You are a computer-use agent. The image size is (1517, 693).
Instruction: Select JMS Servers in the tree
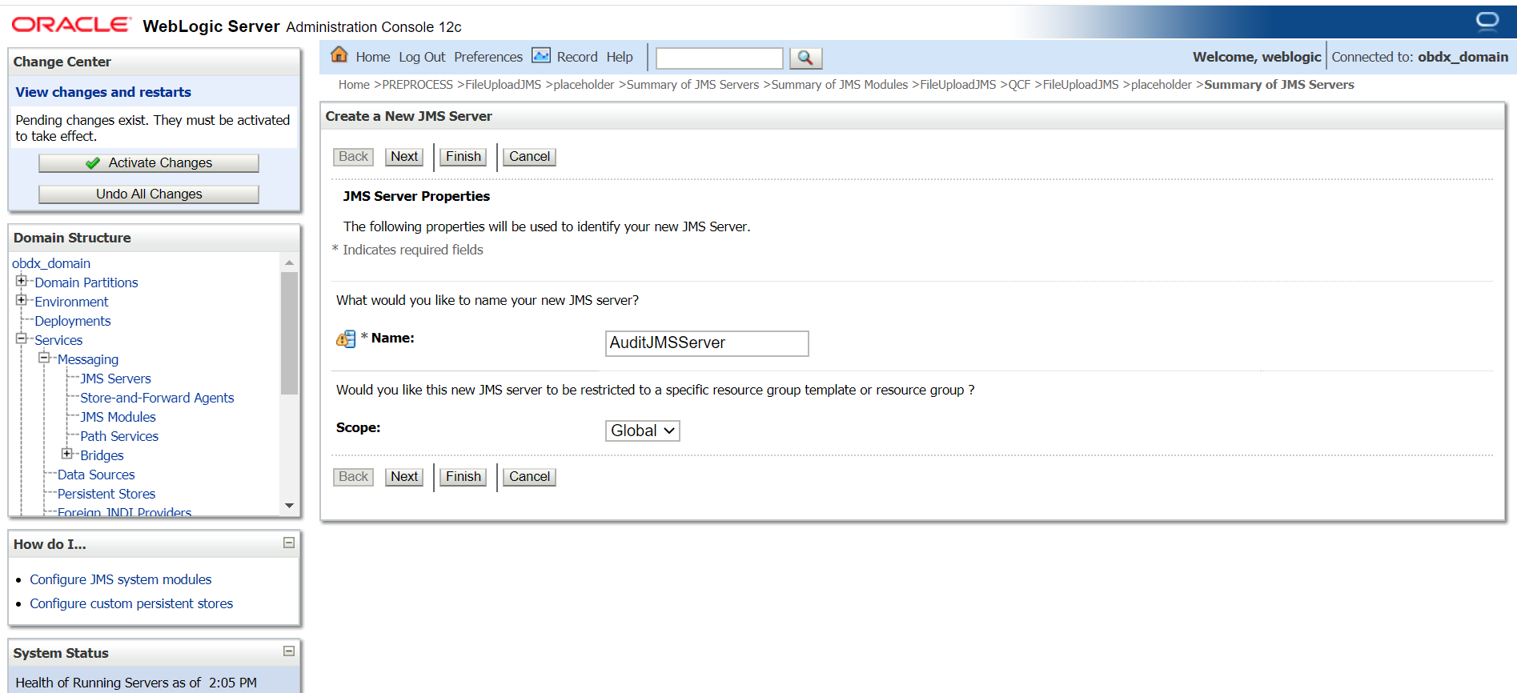115,379
